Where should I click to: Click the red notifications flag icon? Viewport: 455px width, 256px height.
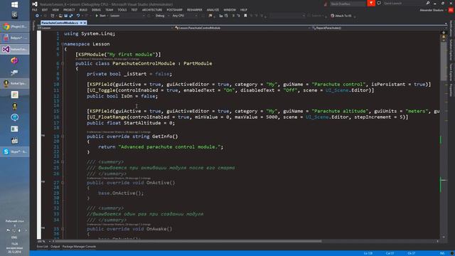pyautogui.click(x=371, y=3)
